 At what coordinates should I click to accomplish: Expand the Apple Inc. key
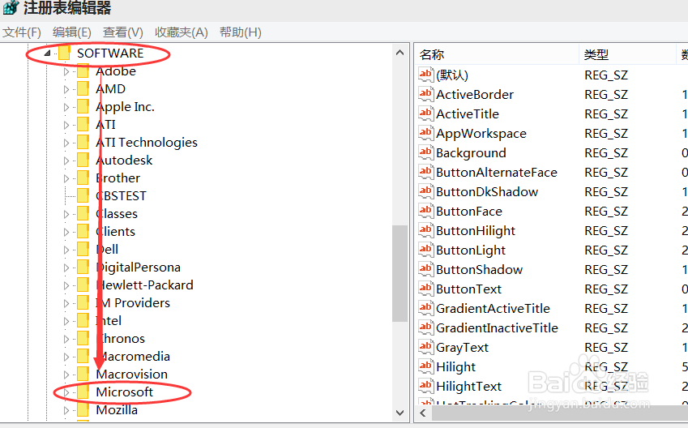click(x=66, y=107)
